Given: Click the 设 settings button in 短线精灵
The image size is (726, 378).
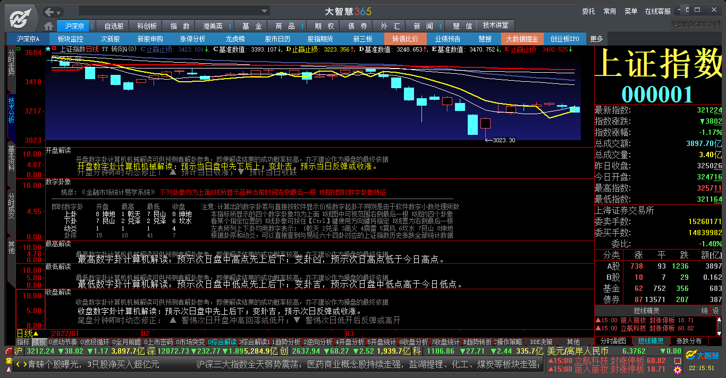Looking at the screenshot, I should point(716,311).
